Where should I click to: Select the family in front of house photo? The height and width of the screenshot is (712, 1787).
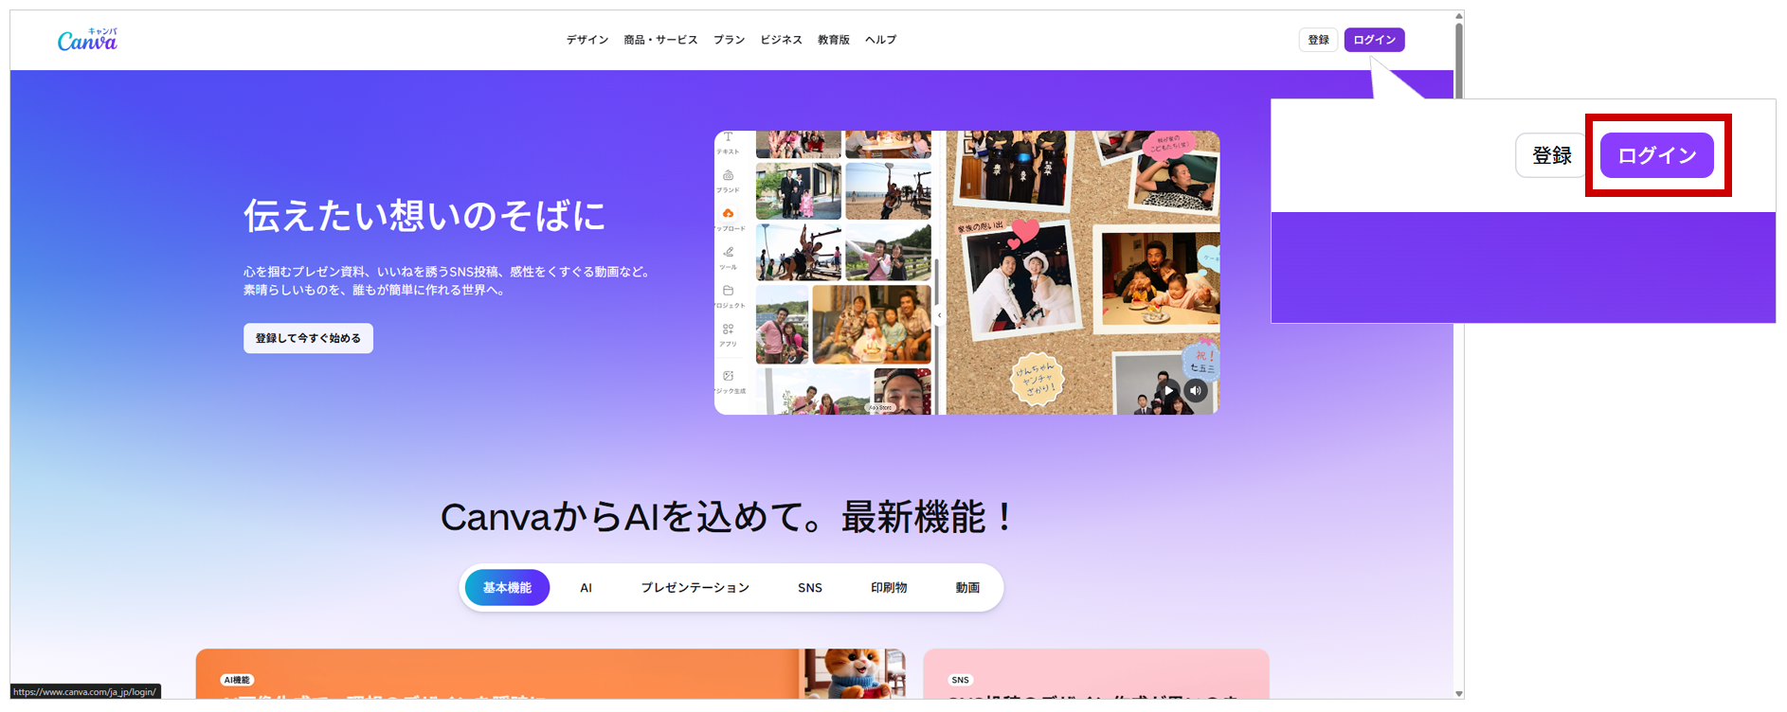(x=798, y=190)
